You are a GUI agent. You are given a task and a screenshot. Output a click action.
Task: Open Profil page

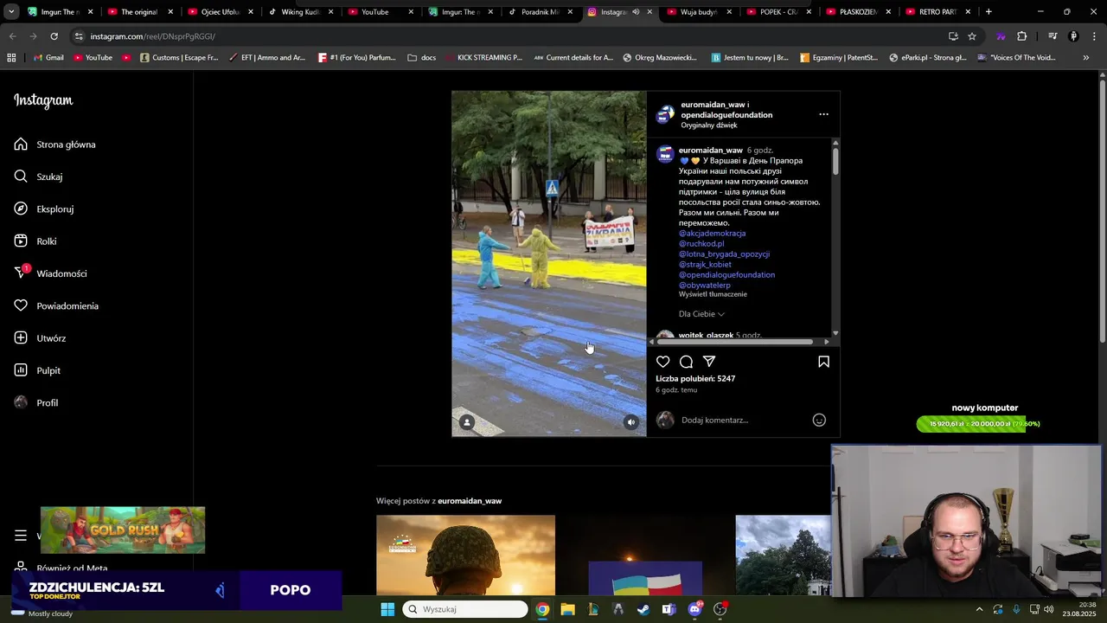(x=36, y=403)
